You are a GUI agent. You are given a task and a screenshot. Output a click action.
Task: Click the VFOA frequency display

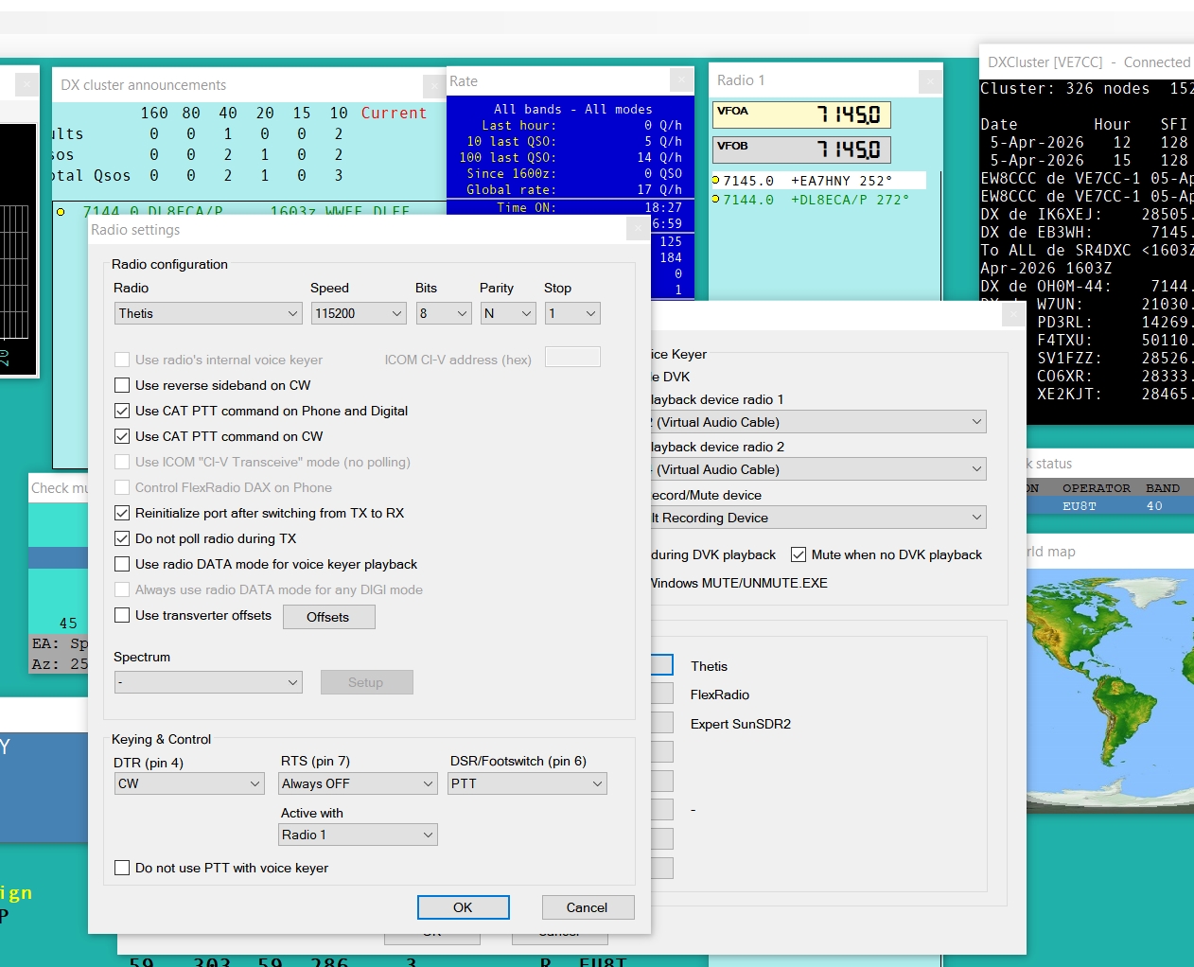click(x=800, y=114)
